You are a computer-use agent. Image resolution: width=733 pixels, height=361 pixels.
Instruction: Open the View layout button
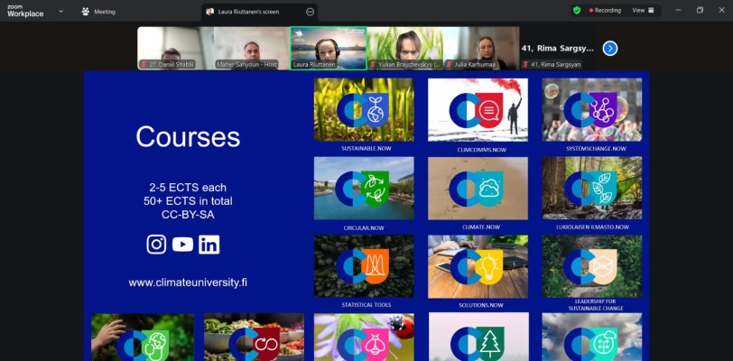644,10
